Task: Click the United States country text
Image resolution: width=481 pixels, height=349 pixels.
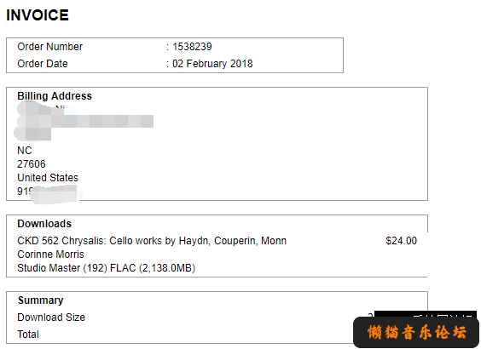Action: click(48, 178)
